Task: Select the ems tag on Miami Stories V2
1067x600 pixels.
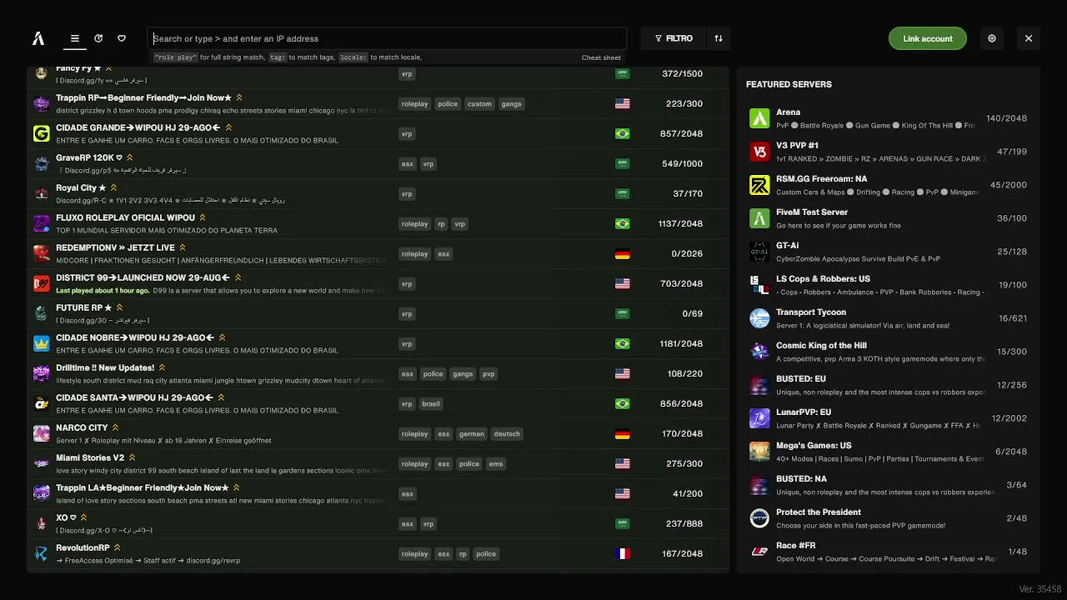Action: point(496,463)
